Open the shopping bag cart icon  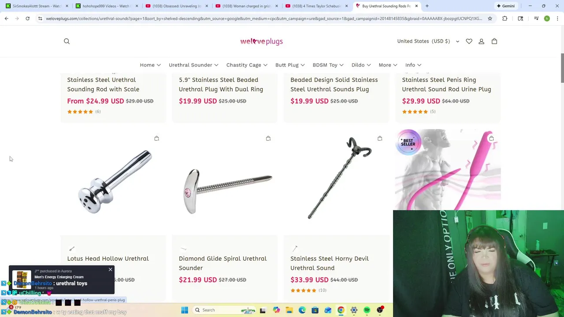(494, 41)
